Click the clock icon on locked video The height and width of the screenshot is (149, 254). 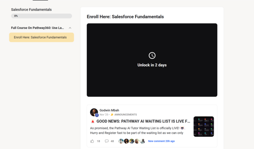point(152,55)
